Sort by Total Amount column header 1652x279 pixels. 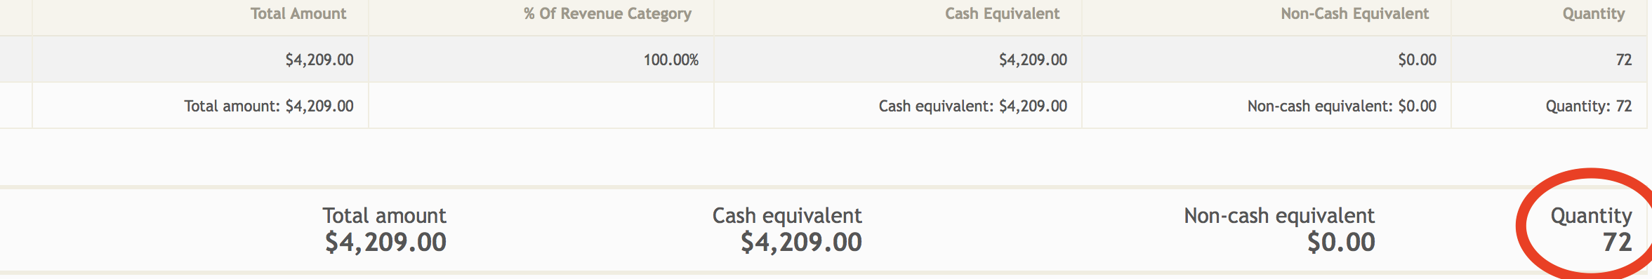pyautogui.click(x=298, y=14)
